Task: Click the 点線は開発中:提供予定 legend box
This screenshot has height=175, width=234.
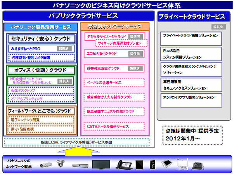Action: (192, 135)
